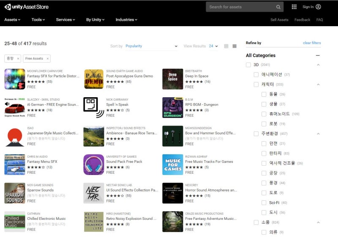Open Free Fantasy Adventure Music thumbnail
The height and width of the screenshot is (238, 338).
(x=173, y=222)
